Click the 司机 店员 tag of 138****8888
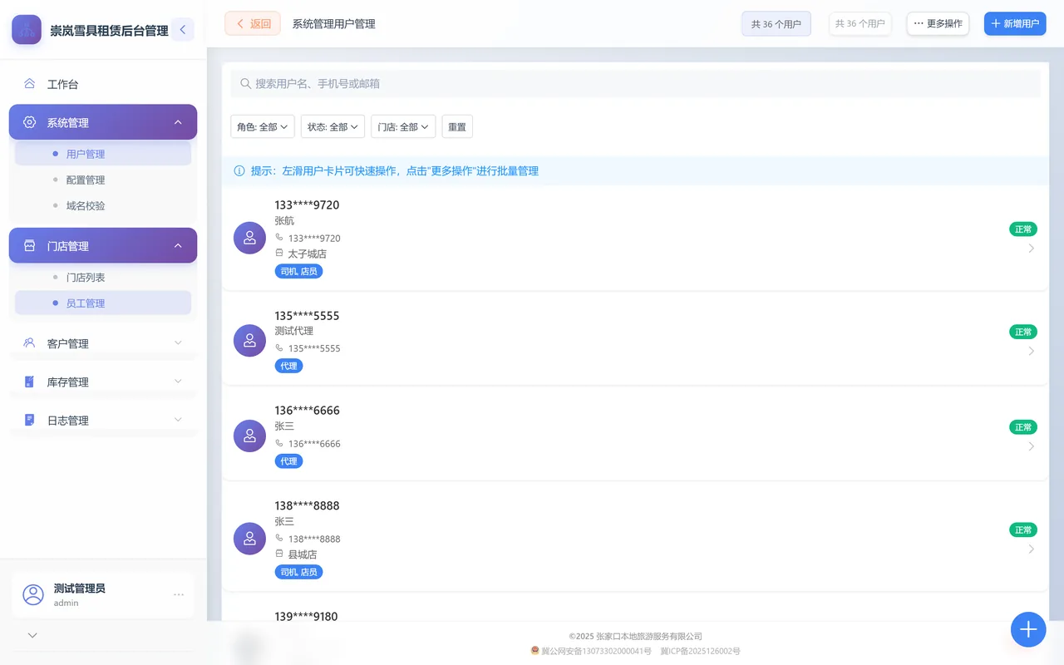The image size is (1064, 665). click(x=299, y=572)
